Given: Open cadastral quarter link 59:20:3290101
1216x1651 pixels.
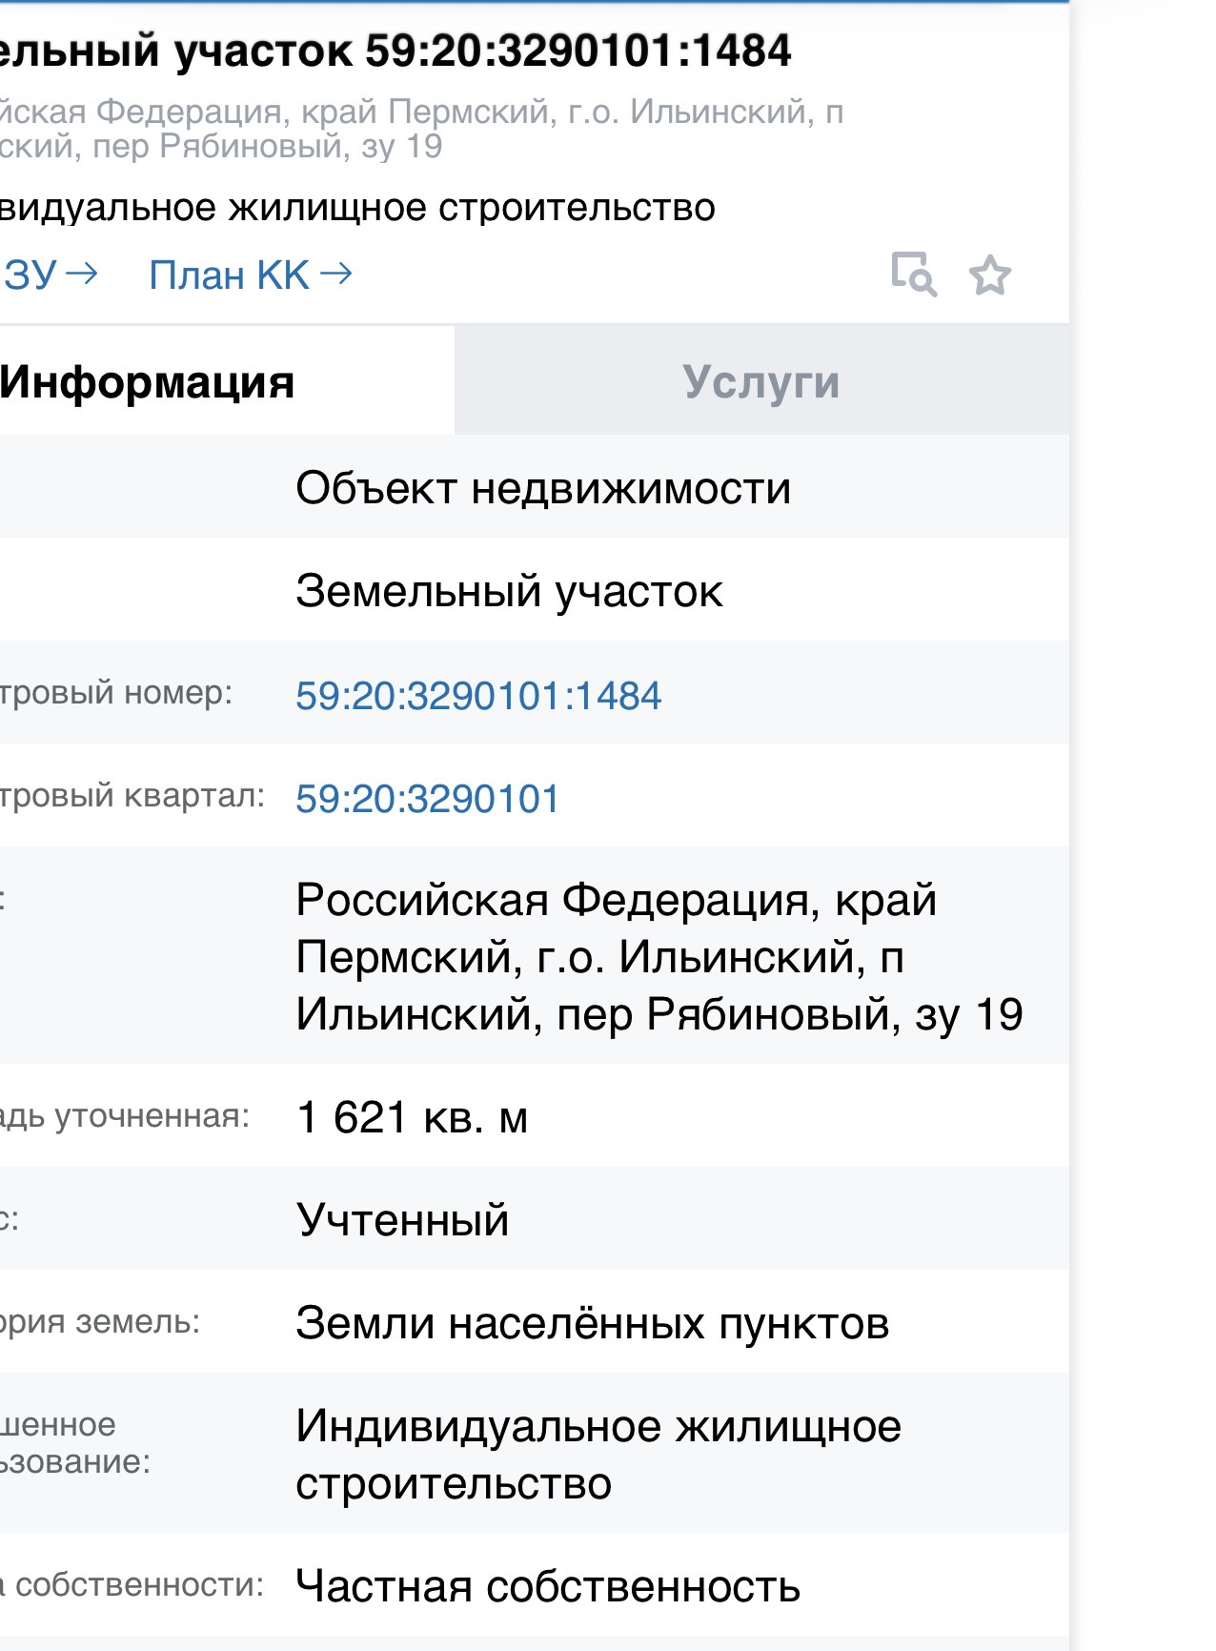Looking at the screenshot, I should [x=427, y=799].
